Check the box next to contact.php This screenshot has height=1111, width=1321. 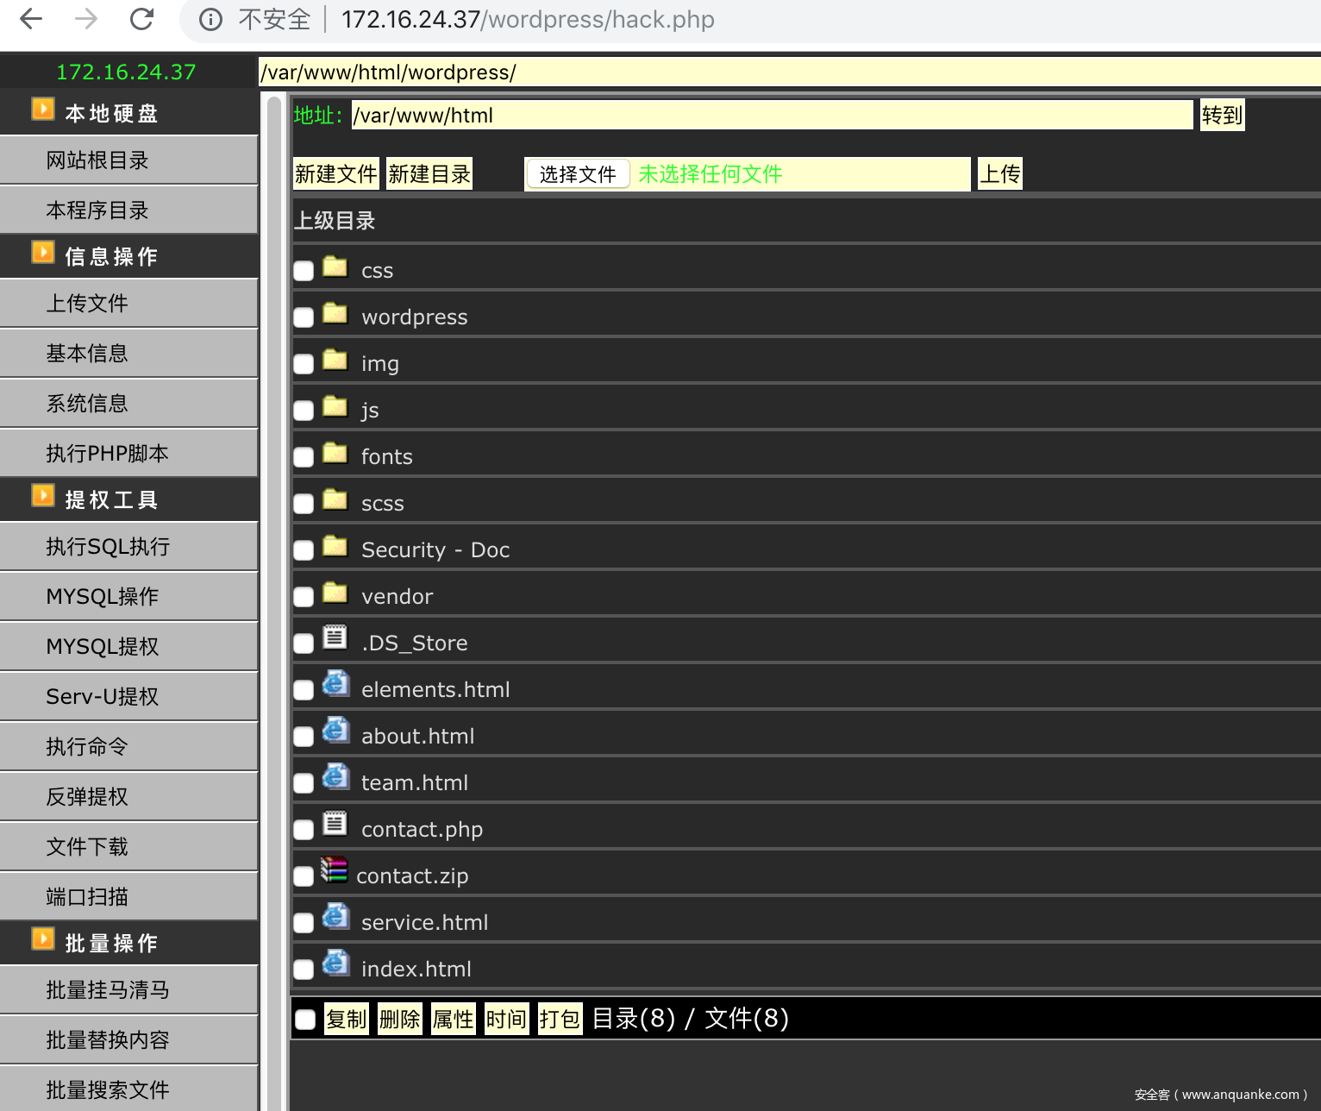coord(304,830)
